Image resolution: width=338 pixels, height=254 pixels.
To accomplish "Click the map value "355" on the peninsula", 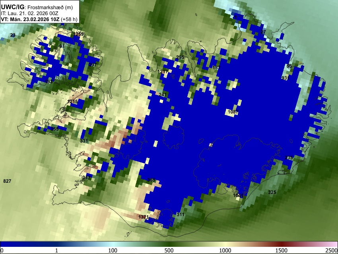I will point(54,129).
